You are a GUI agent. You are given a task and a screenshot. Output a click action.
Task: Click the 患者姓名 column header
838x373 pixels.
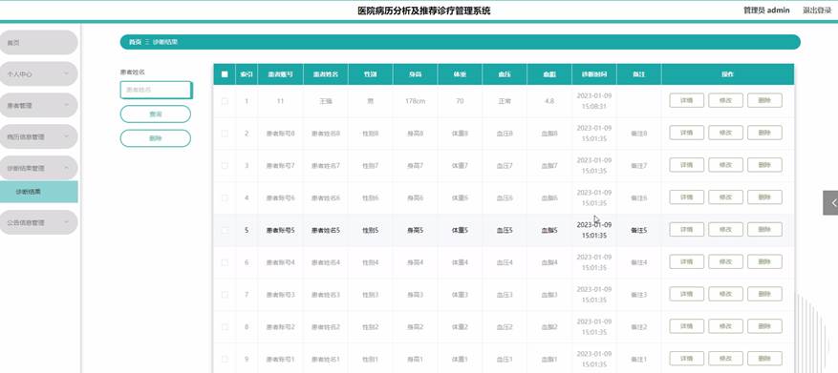(x=326, y=74)
